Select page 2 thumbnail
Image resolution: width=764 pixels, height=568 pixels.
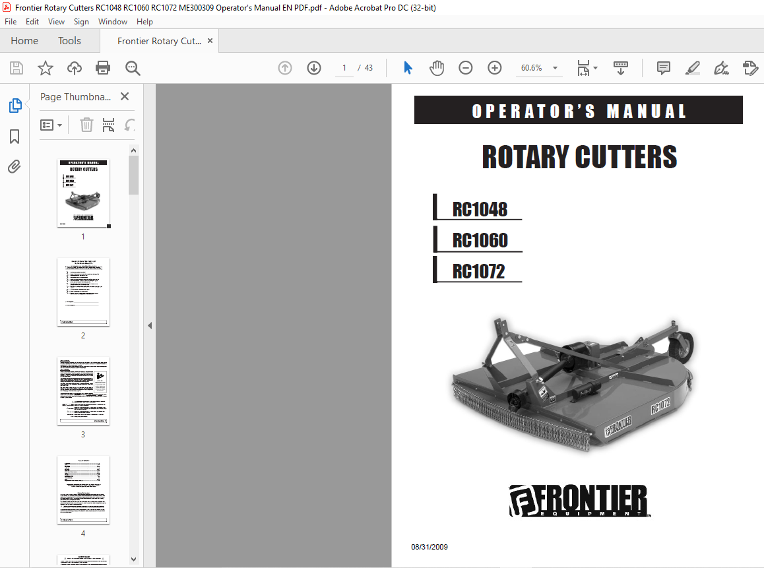click(83, 292)
